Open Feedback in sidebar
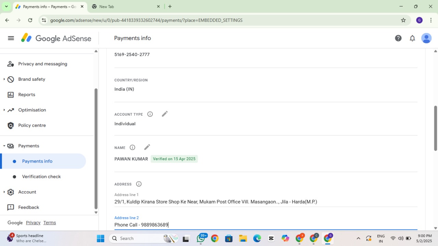The image size is (438, 246). pyautogui.click(x=29, y=207)
